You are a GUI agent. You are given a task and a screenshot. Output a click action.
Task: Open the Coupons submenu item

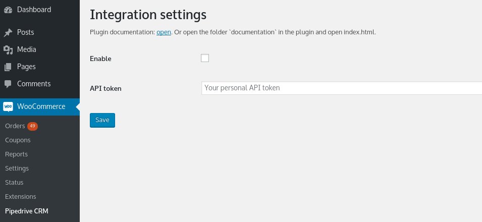coord(18,140)
